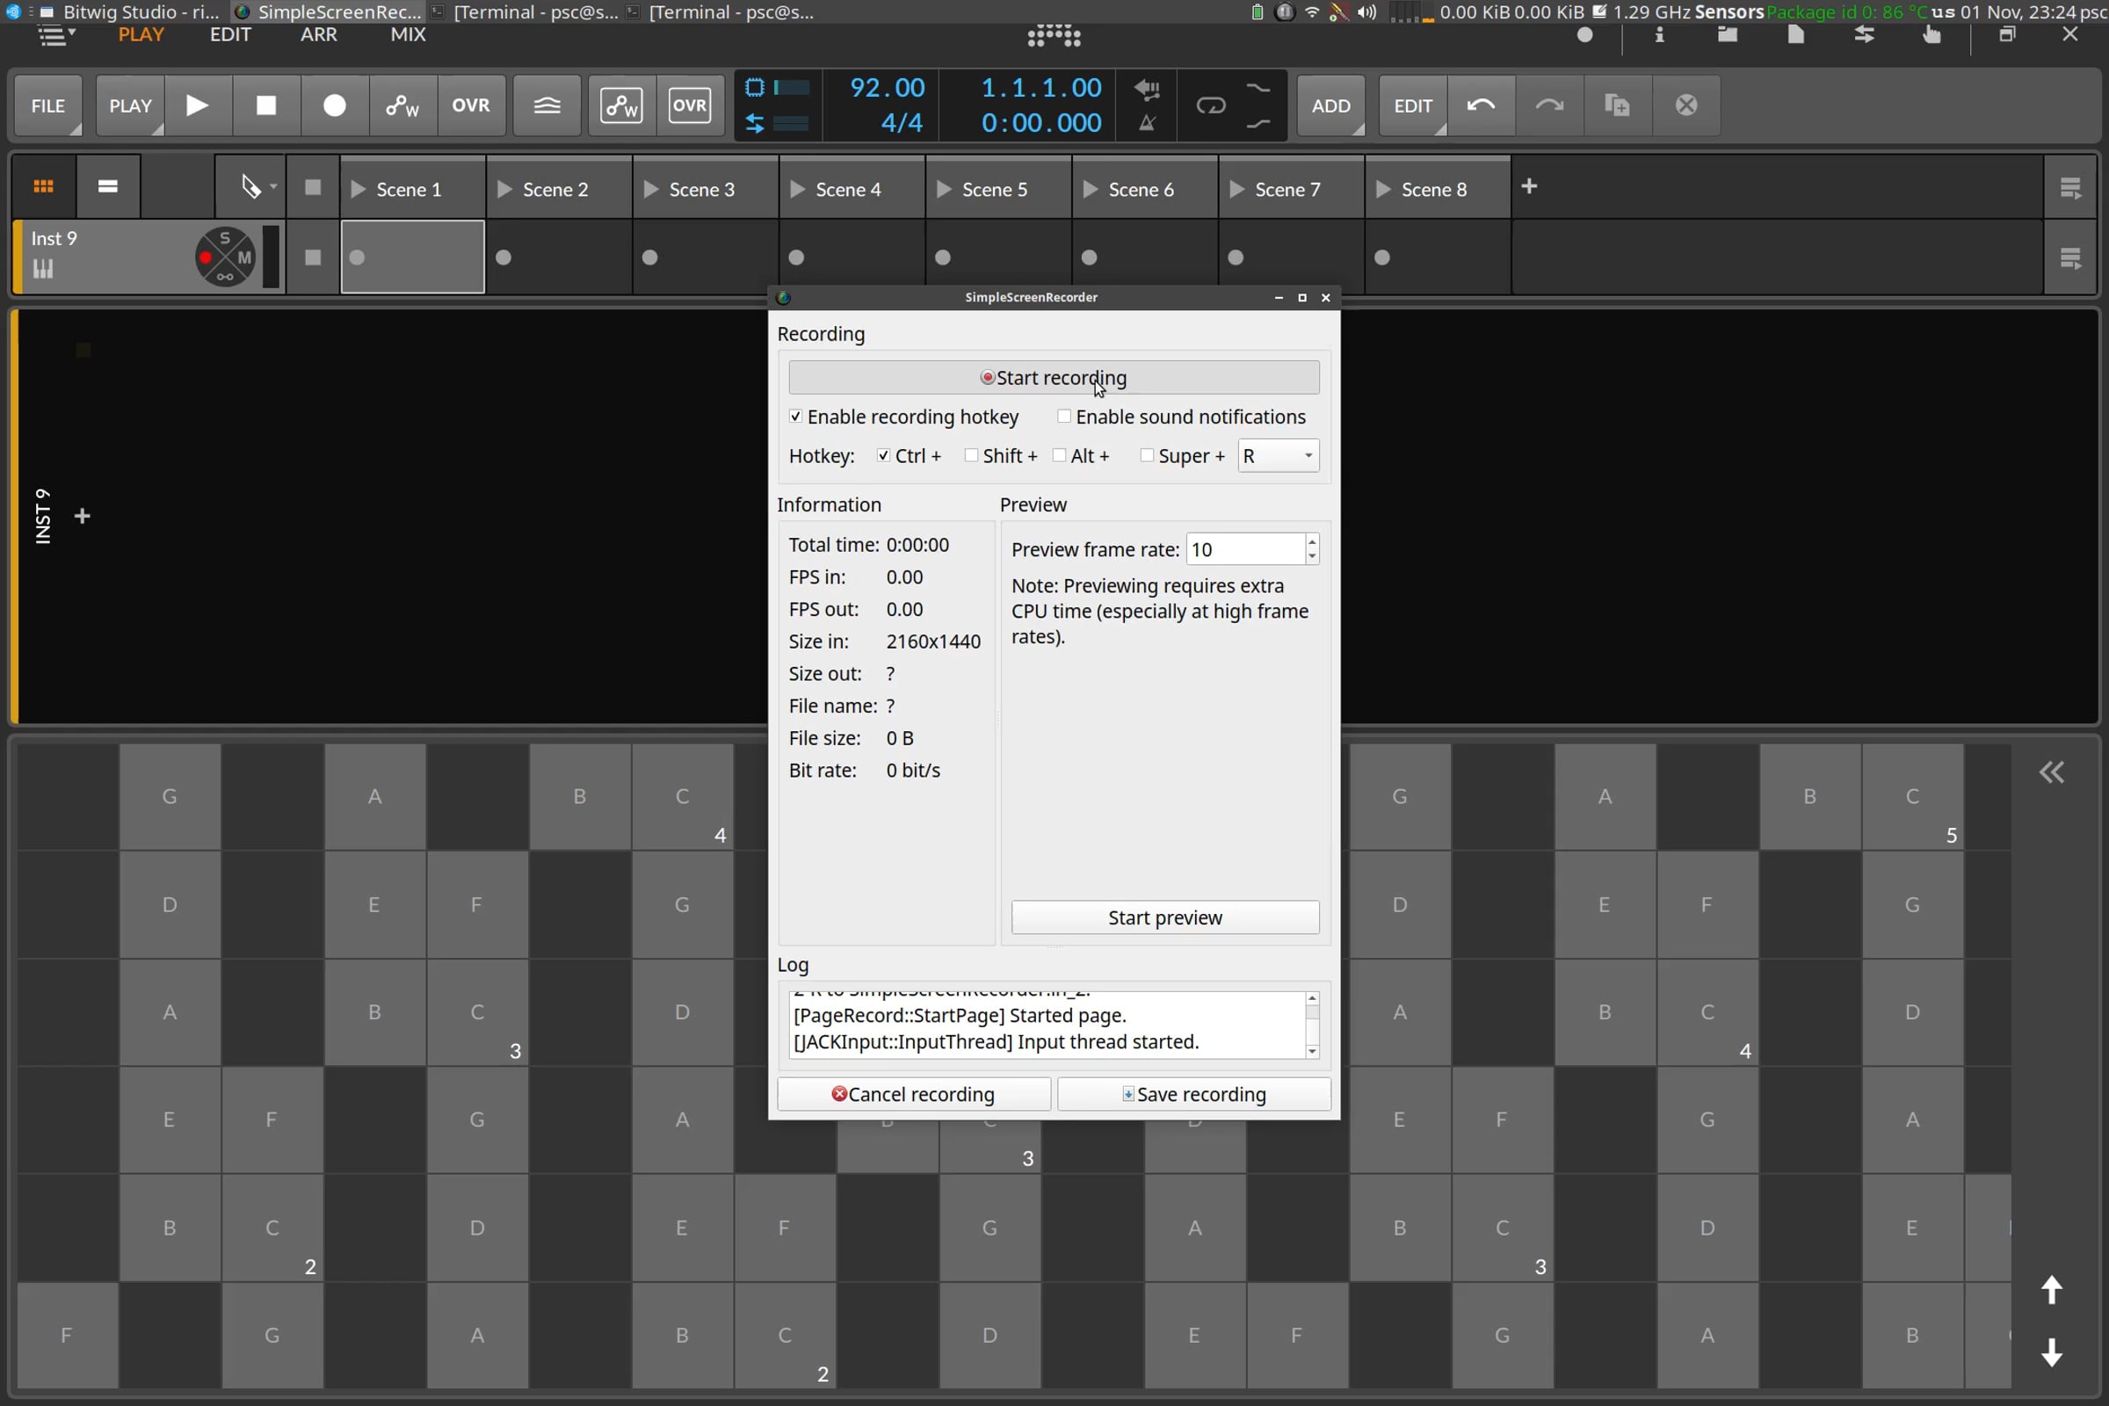Click the tempo value 92.00
Viewport: 2109px width, 1406px height.
(x=887, y=88)
